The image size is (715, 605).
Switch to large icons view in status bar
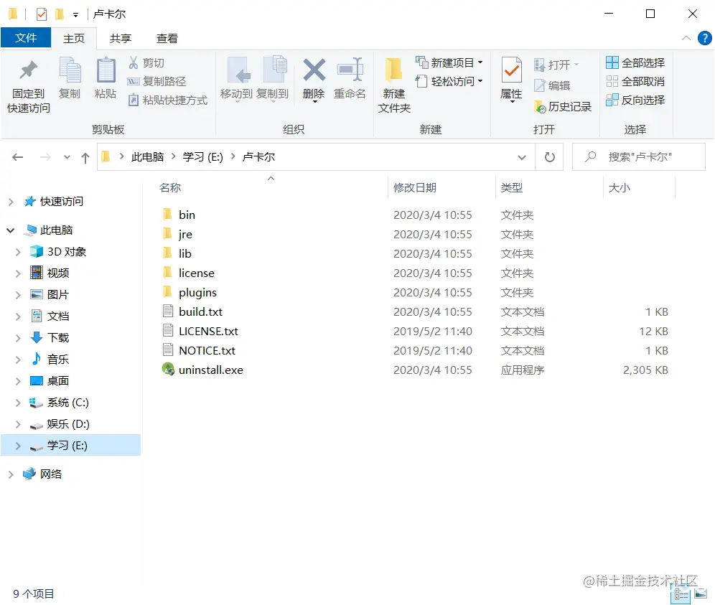pyautogui.click(x=701, y=594)
